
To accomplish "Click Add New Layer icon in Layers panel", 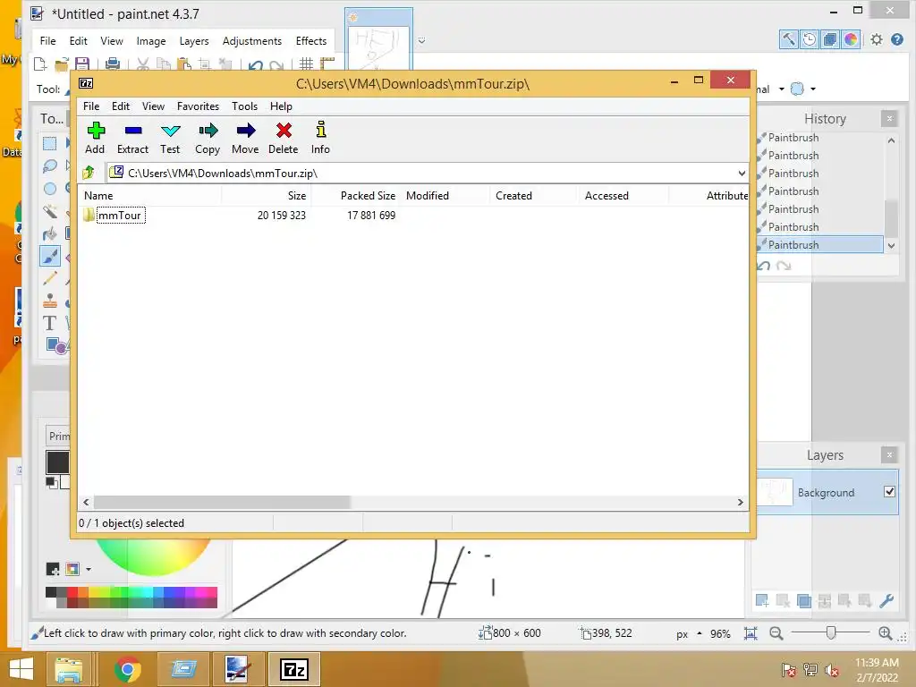I will [x=762, y=600].
